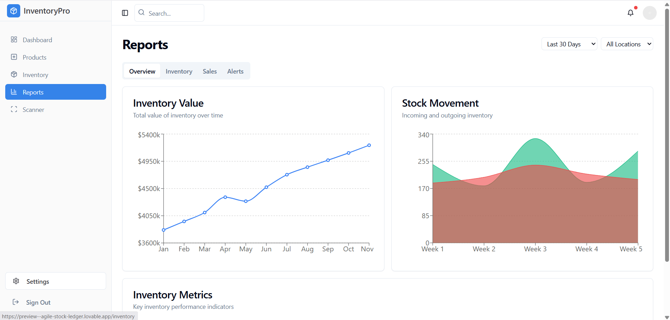The image size is (670, 320).
Task: Open the notifications bell
Action: click(630, 13)
